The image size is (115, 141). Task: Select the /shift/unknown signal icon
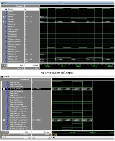pyautogui.click(x=6, y=29)
